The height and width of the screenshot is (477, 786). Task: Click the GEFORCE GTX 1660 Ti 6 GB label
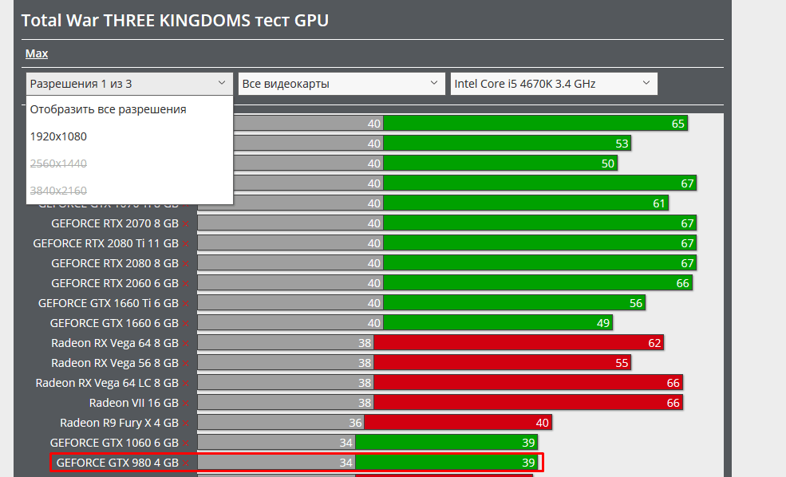click(109, 304)
